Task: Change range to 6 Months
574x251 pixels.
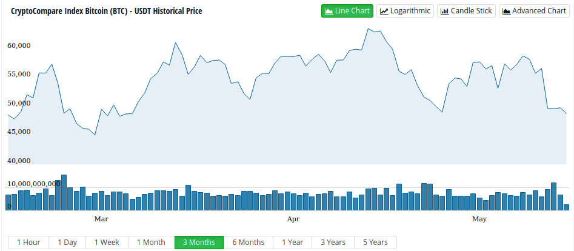Action: pyautogui.click(x=248, y=242)
